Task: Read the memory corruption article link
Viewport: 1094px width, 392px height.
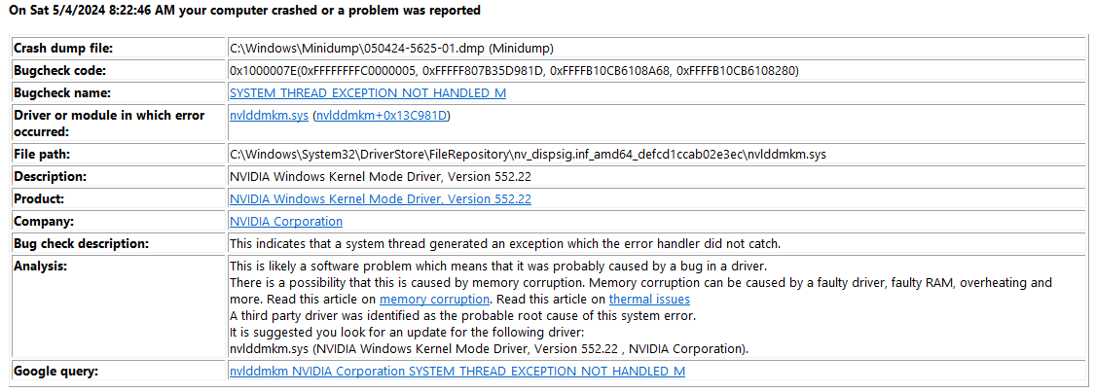Action: 434,300
